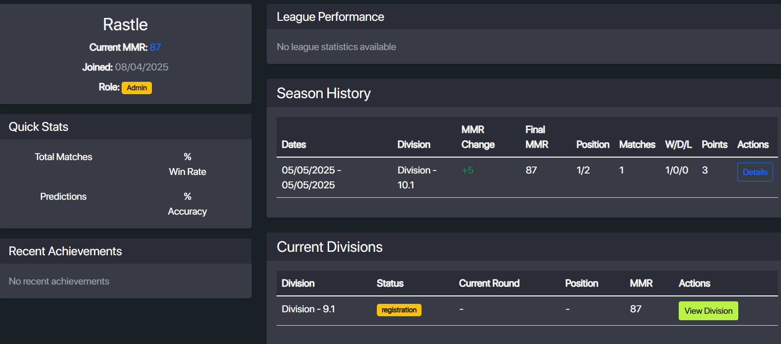Click the registration status badge
This screenshot has height=344, width=781.
point(399,310)
